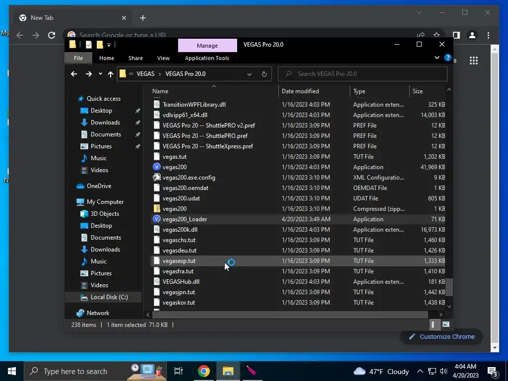Expand the Explorer ribbon chevron

[437, 58]
